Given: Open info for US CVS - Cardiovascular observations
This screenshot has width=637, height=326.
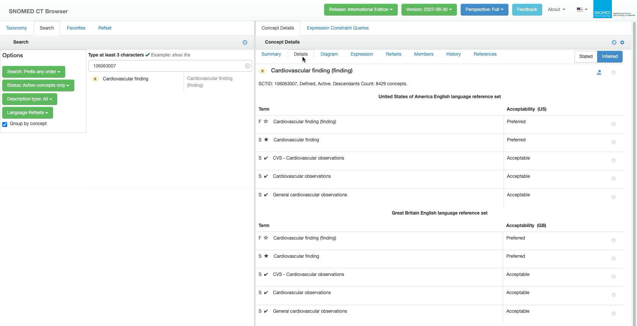Looking at the screenshot, I should 613,160.
